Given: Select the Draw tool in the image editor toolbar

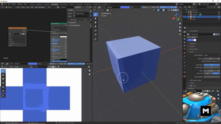Looking at the screenshot, I should click(3, 71).
